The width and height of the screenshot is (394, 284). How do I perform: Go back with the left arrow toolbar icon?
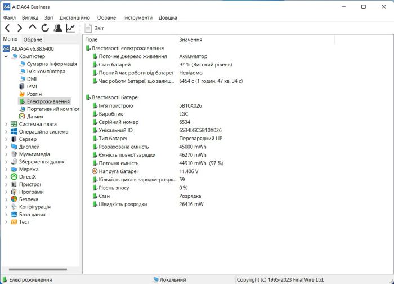[7, 28]
